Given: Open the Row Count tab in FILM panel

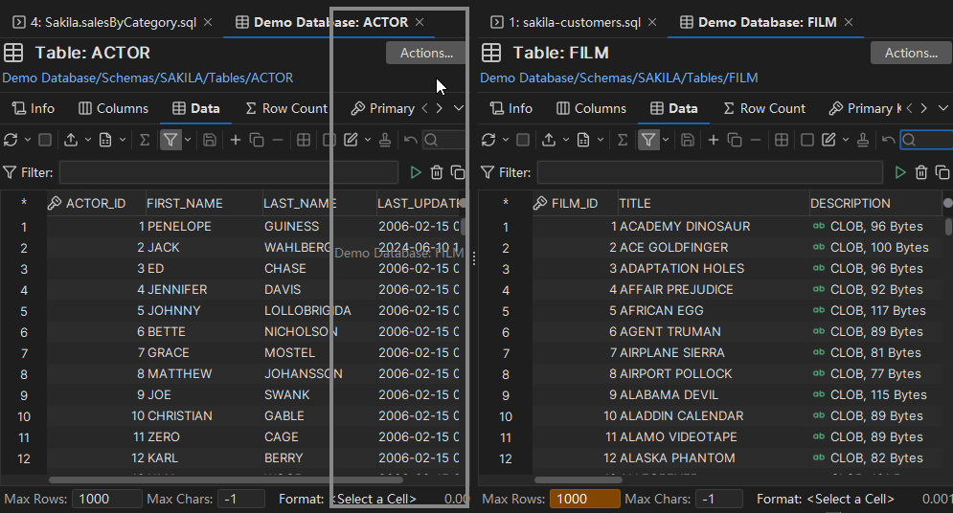Looking at the screenshot, I should coord(763,108).
